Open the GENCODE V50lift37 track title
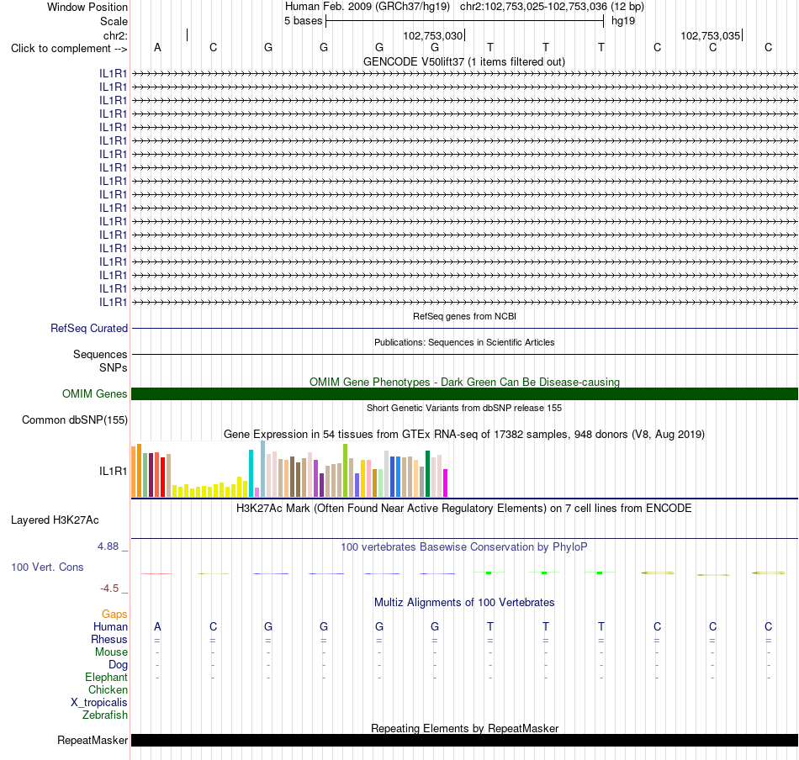 tap(464, 61)
